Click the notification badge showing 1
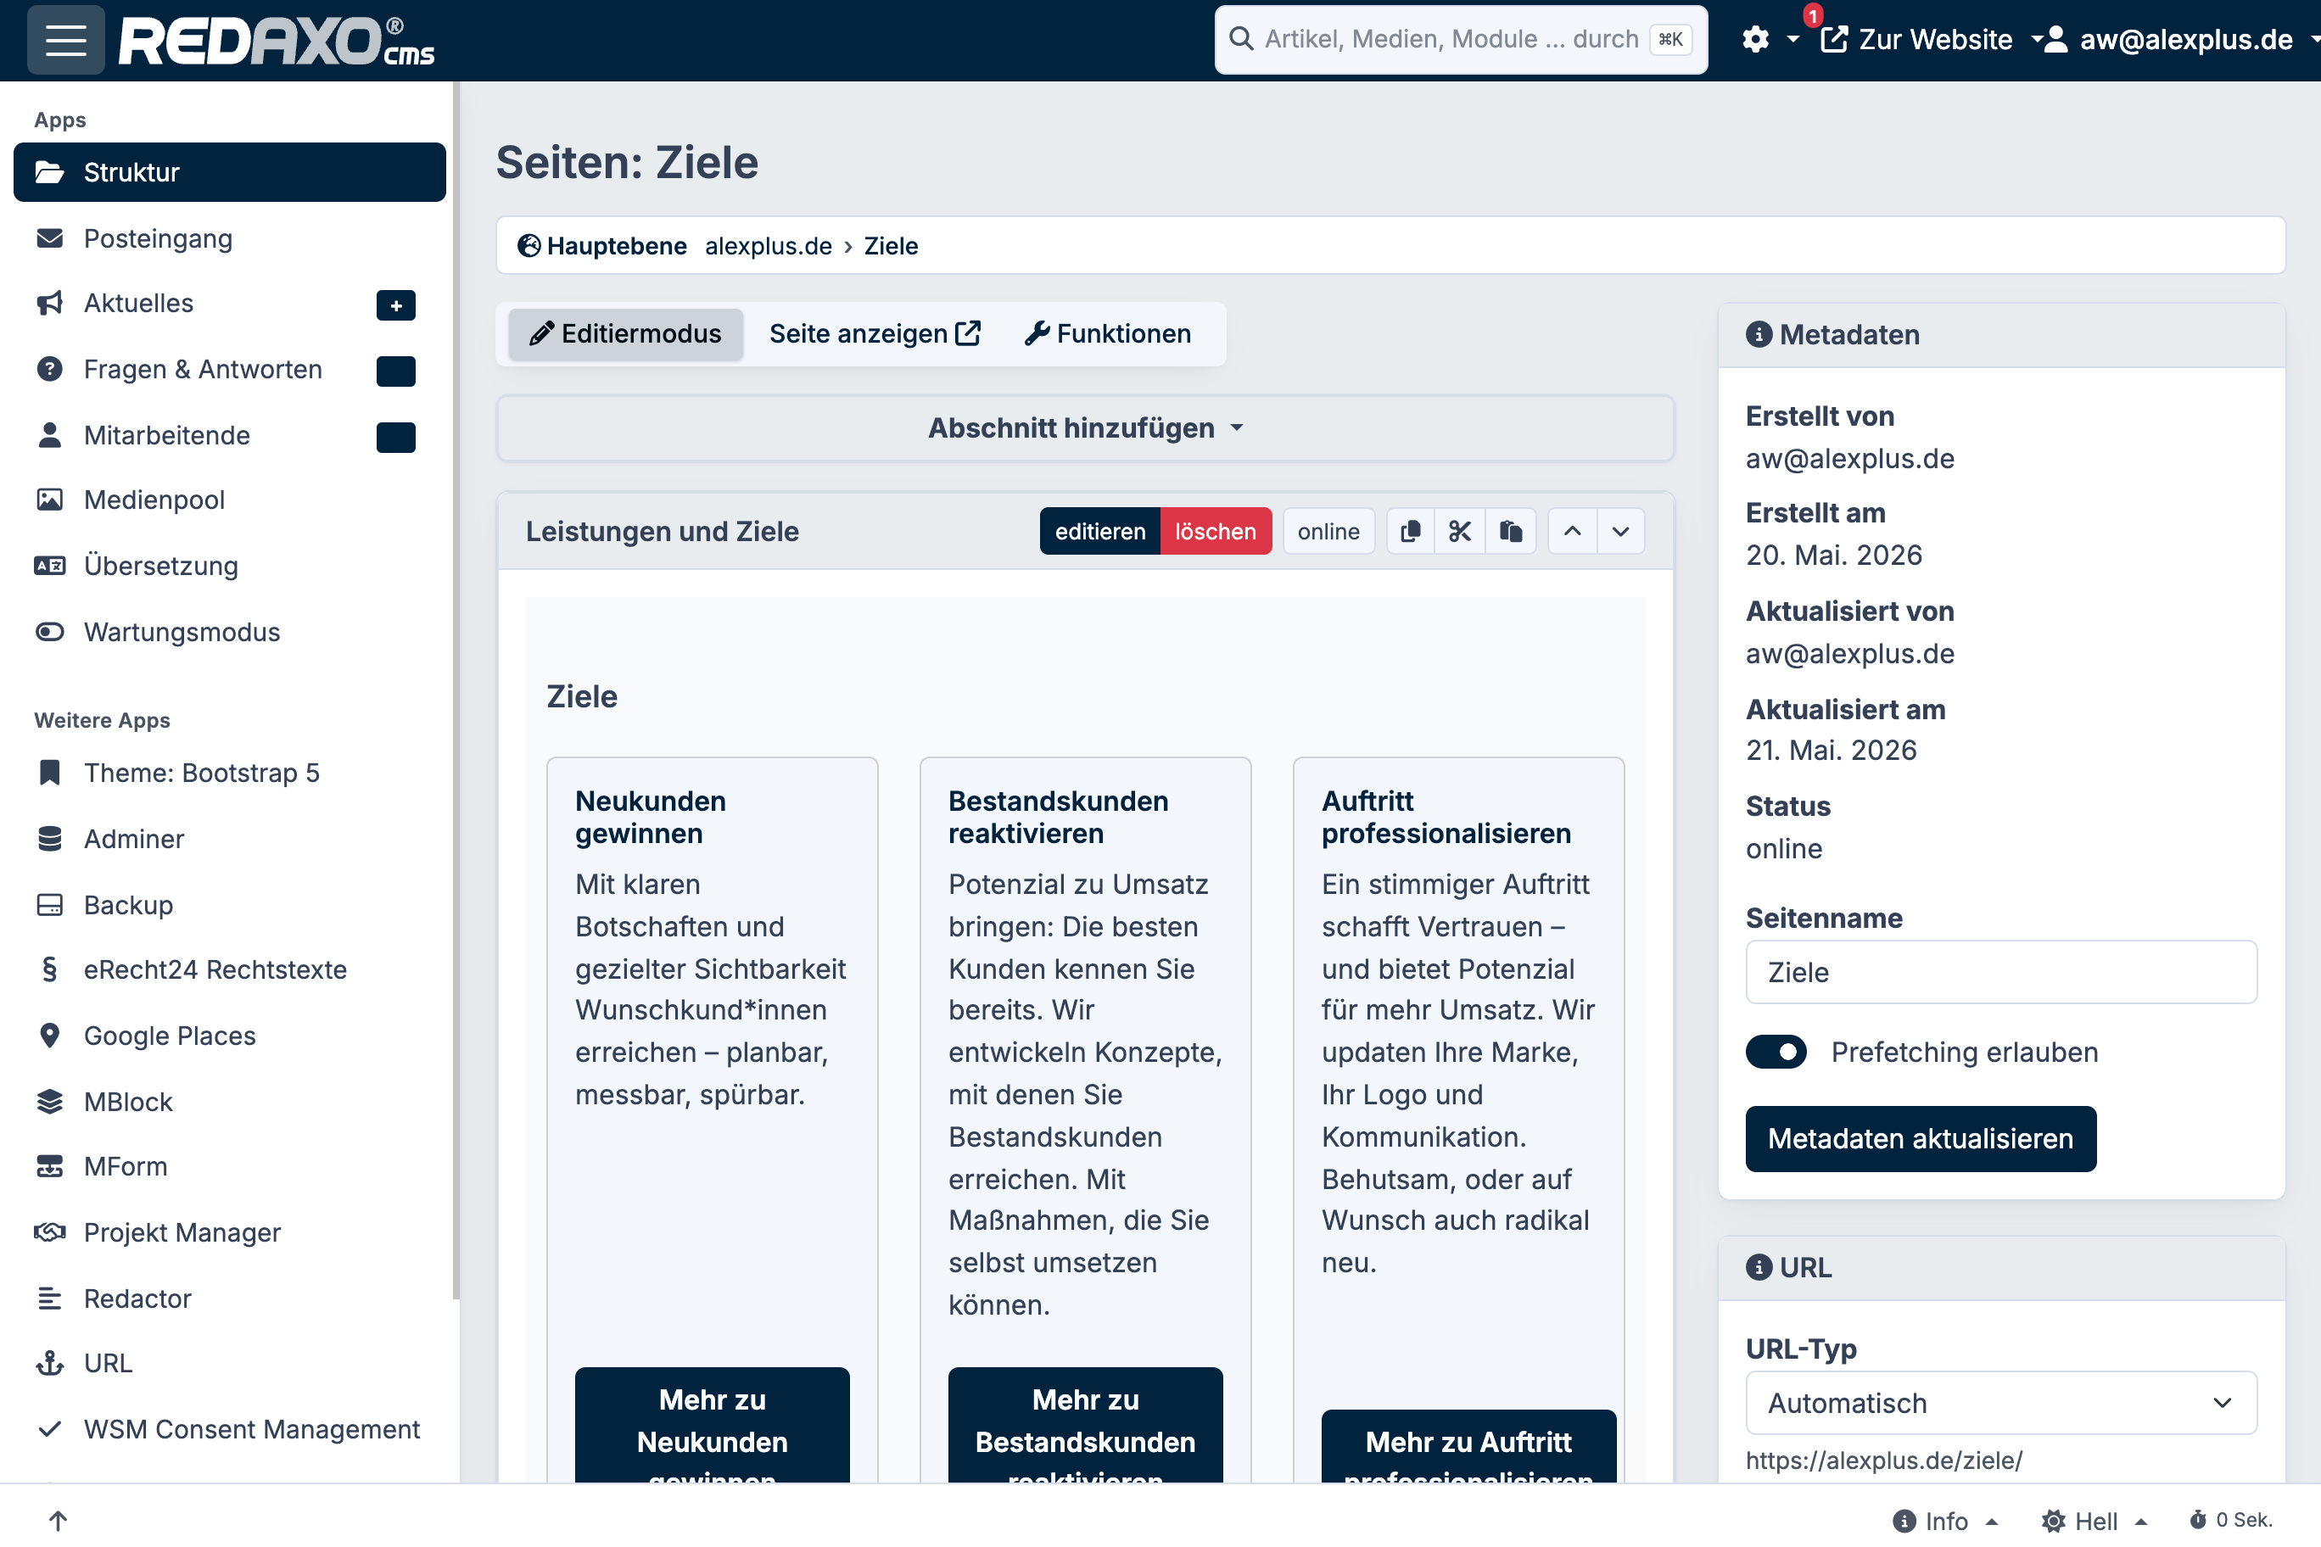2321x1547 pixels. 1813,16
